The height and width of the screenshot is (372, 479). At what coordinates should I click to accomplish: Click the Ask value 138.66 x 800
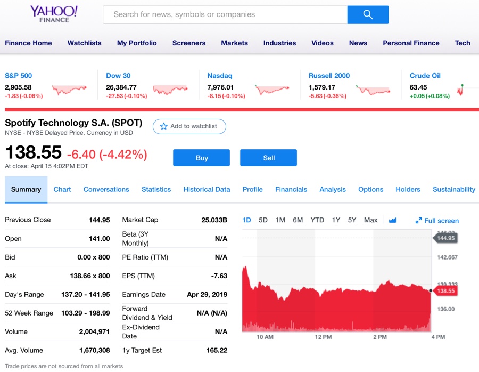click(90, 276)
